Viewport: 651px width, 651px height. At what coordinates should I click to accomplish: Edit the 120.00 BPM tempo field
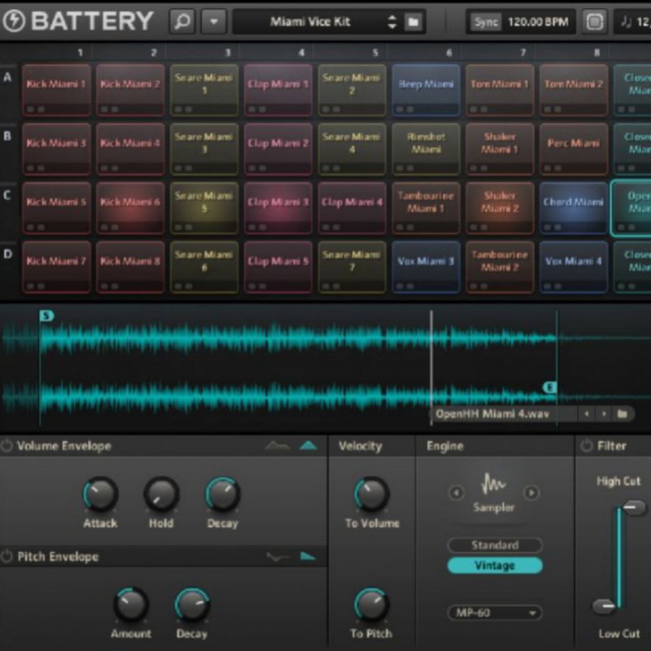538,22
